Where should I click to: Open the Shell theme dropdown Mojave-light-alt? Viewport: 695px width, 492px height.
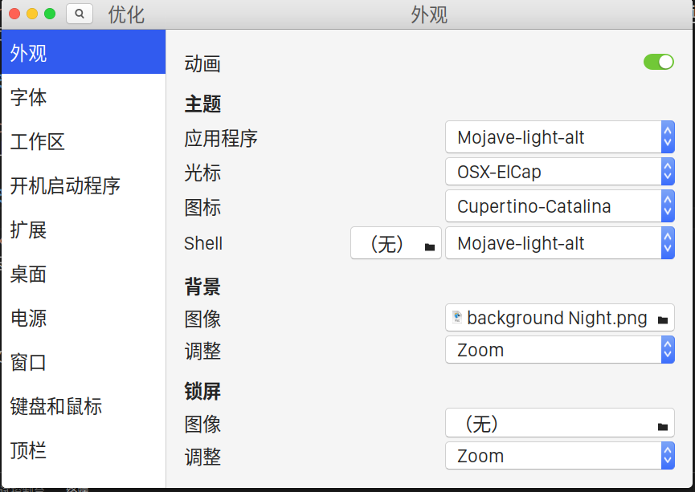pos(560,242)
